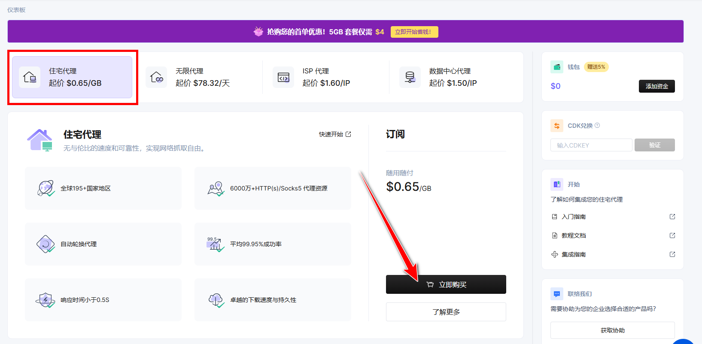The height and width of the screenshot is (344, 702).
Task: Click the 了解更多 learn more button
Action: [446, 312]
